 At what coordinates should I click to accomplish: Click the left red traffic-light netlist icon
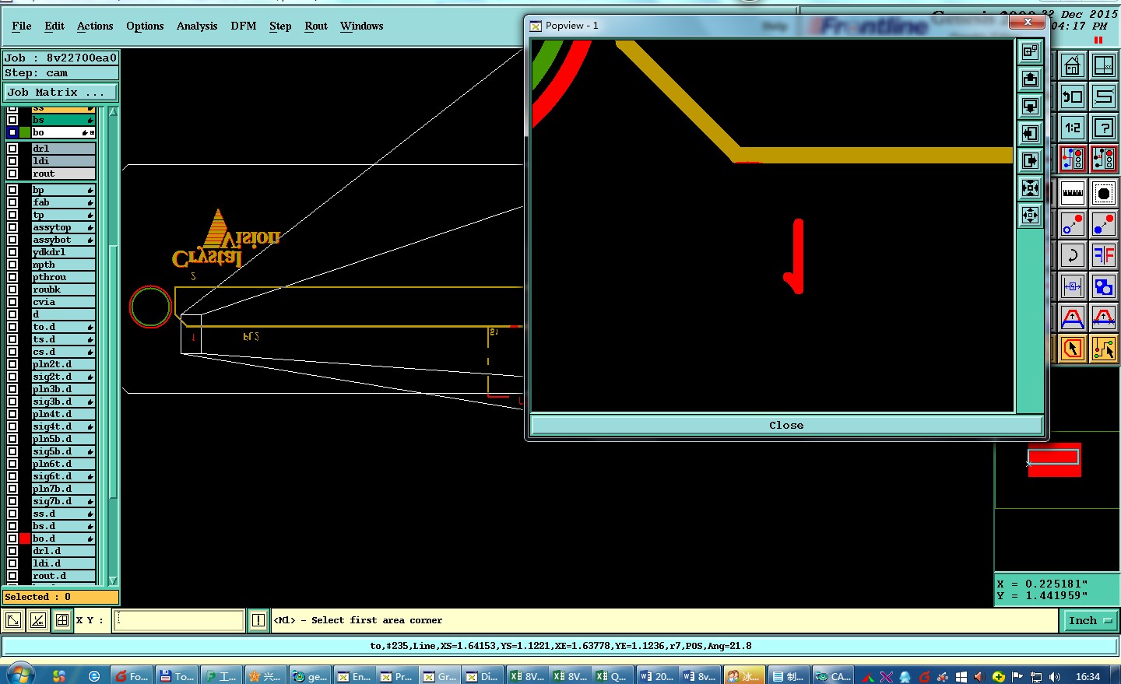pyautogui.click(x=1073, y=160)
